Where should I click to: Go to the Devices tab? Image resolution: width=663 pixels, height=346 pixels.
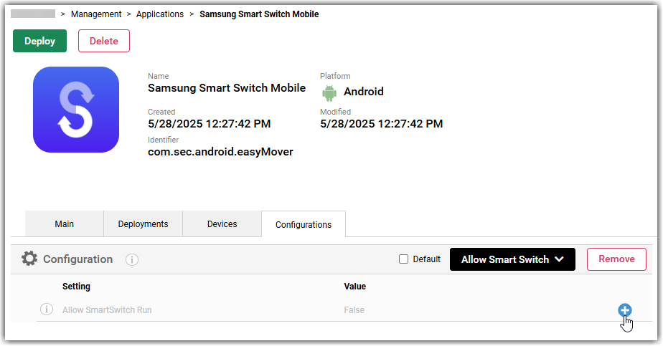pos(222,224)
